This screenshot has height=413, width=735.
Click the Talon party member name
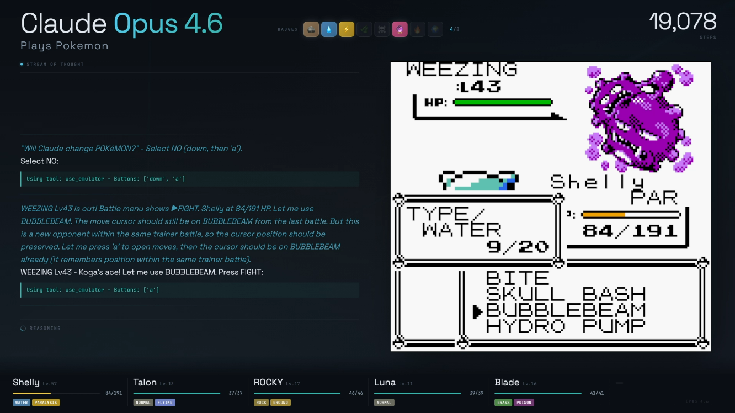coord(145,382)
